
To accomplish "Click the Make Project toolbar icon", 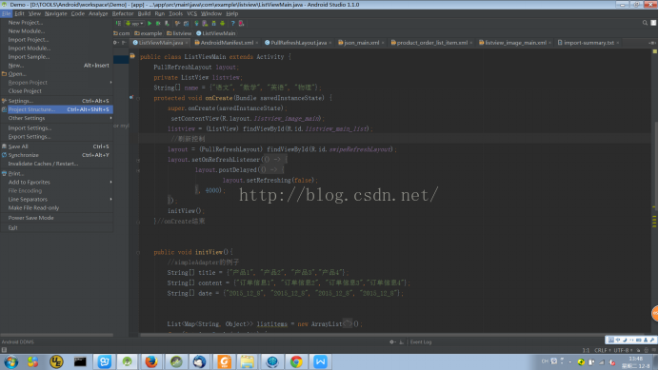I will pyautogui.click(x=118, y=24).
